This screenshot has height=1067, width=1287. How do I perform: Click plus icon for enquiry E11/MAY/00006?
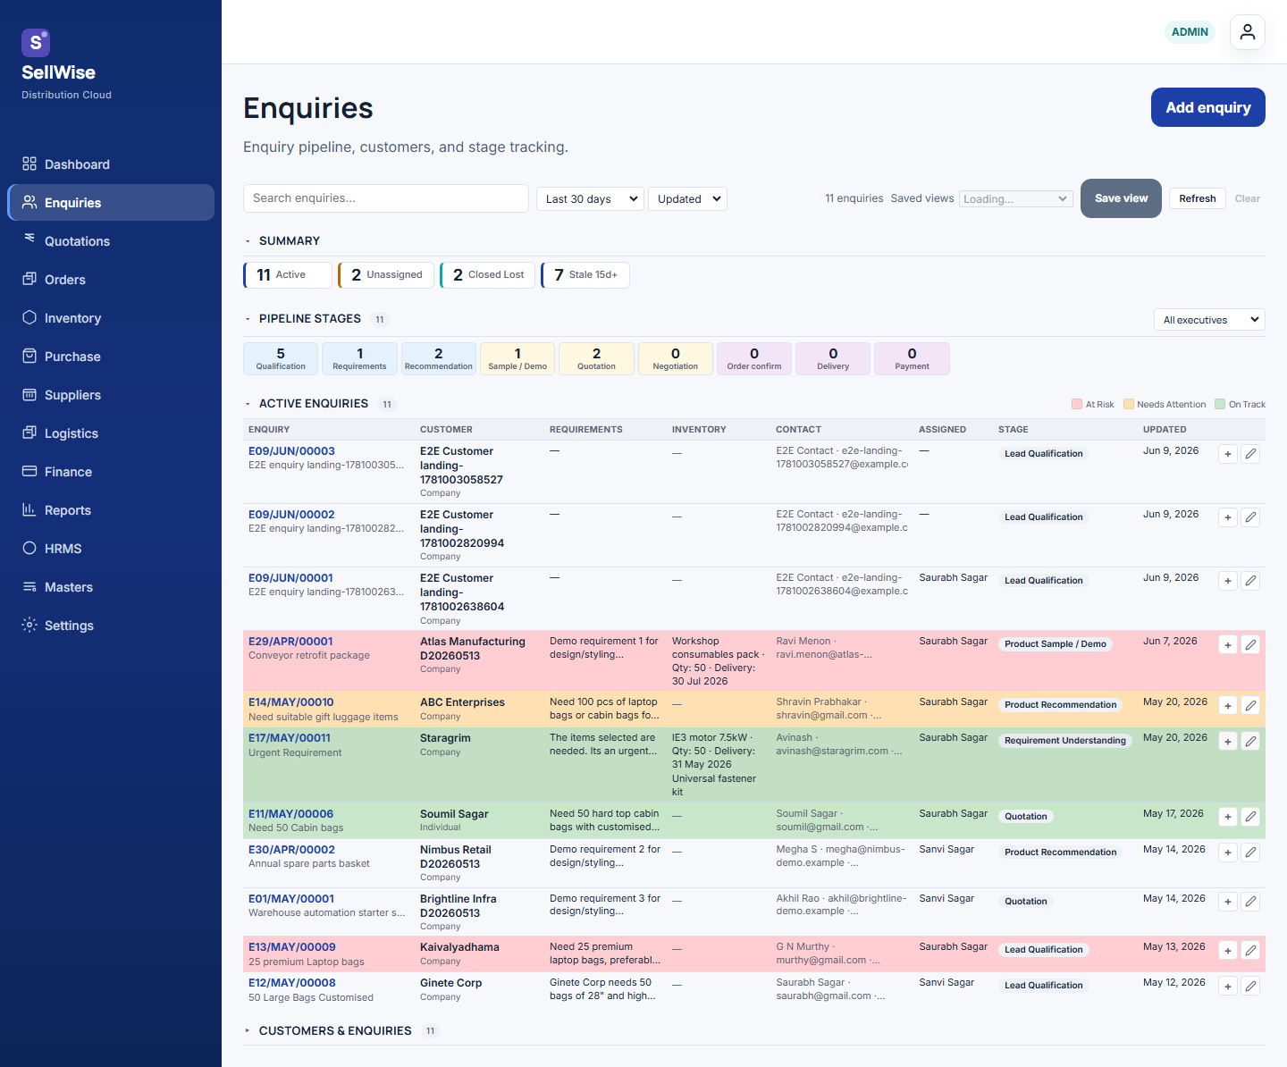coord(1228,817)
